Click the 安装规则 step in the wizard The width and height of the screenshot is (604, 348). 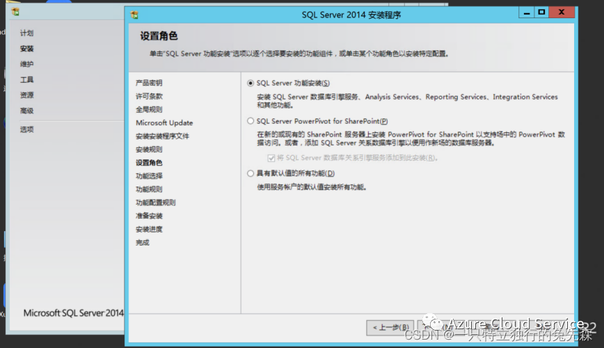click(149, 150)
